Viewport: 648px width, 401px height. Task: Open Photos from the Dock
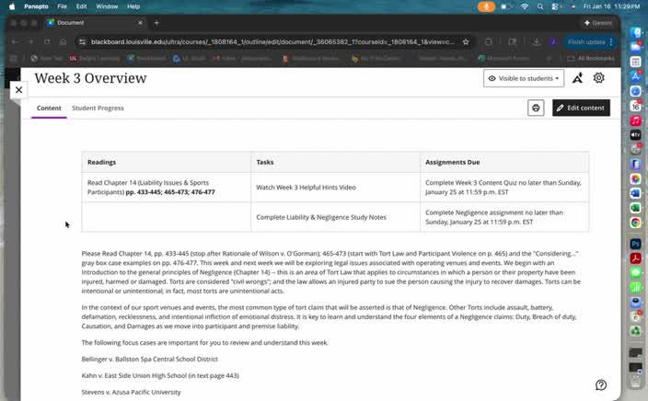(x=635, y=178)
